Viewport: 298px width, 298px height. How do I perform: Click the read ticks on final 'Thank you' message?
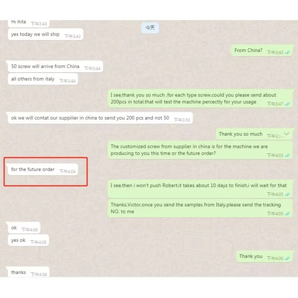[x=287, y=259]
